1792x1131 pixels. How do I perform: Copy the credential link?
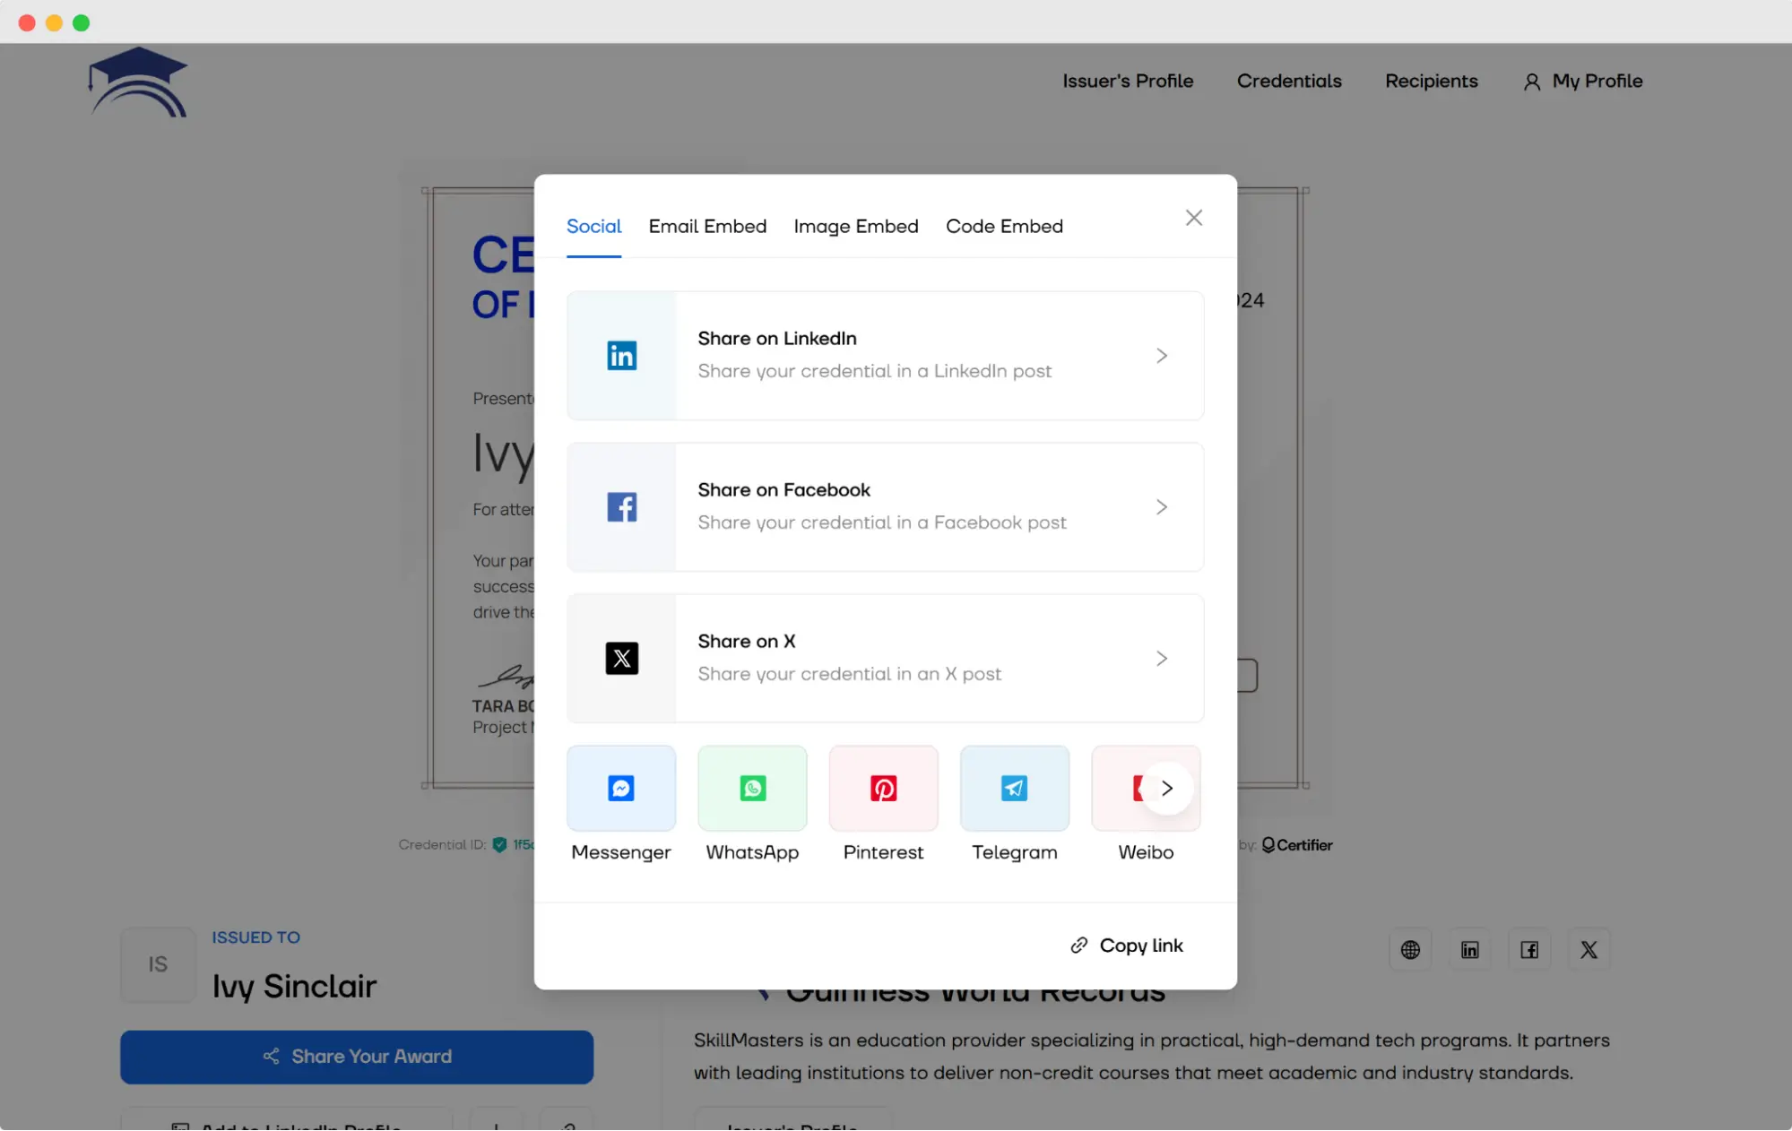click(1126, 945)
